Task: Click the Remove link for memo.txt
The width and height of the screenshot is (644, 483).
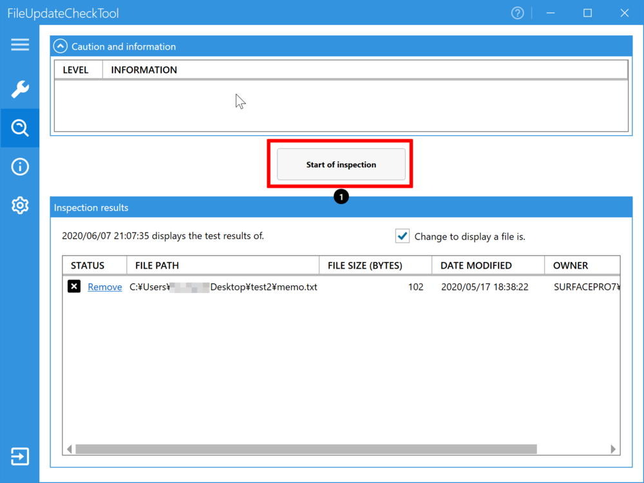Action: [105, 287]
